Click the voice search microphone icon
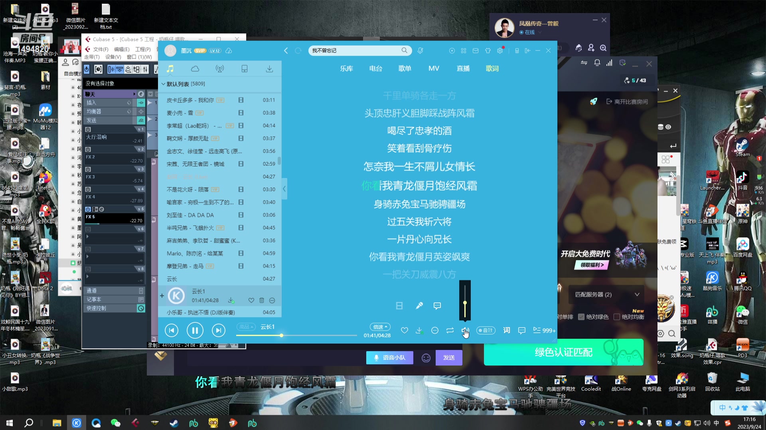This screenshot has width=766, height=430. click(x=420, y=51)
